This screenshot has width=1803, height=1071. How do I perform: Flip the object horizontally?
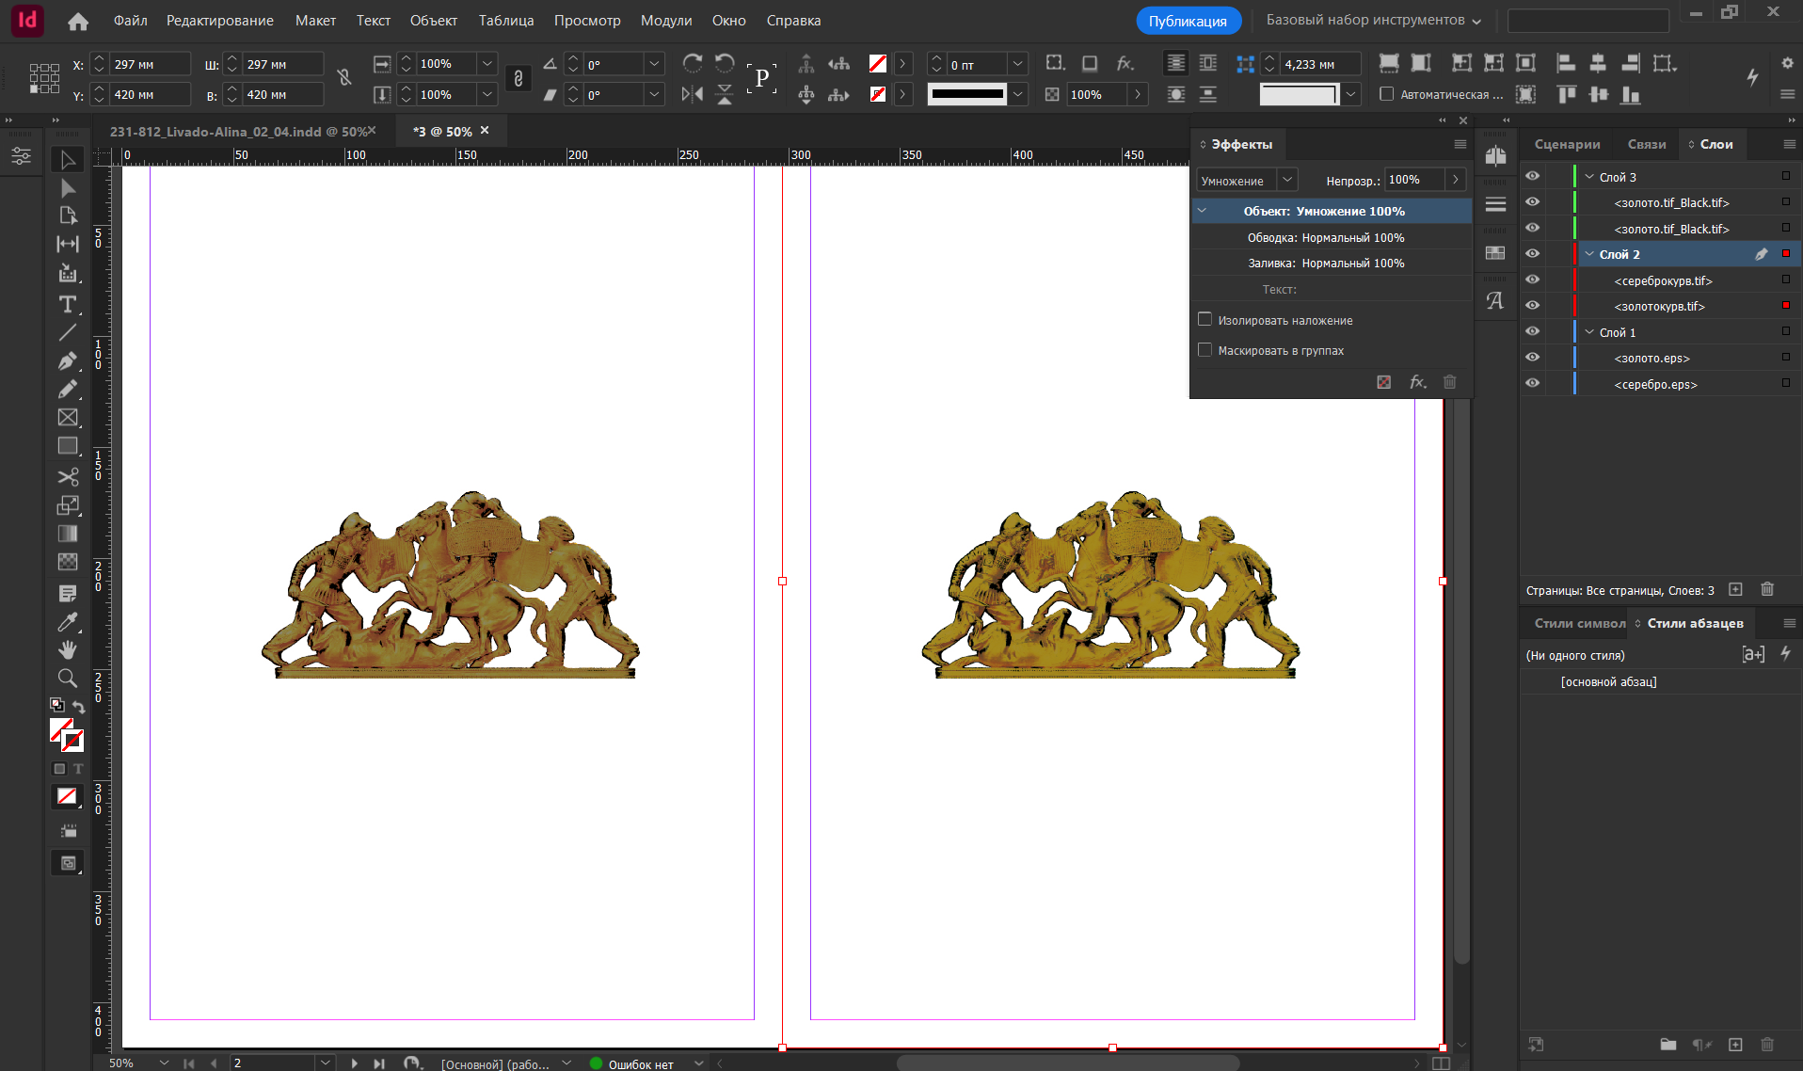pyautogui.click(x=693, y=94)
